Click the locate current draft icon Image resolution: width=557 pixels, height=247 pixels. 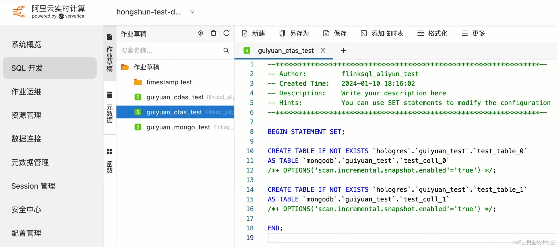click(201, 33)
